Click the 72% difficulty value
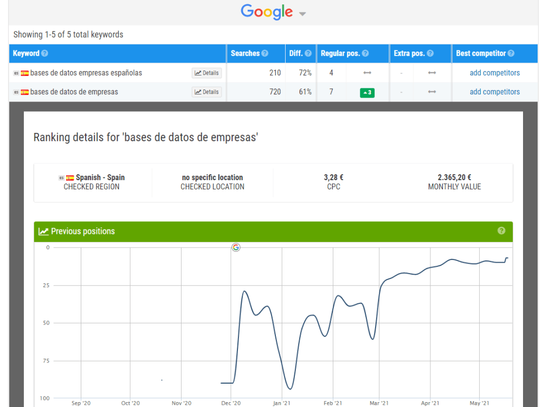This screenshot has height=407, width=542. coord(305,73)
